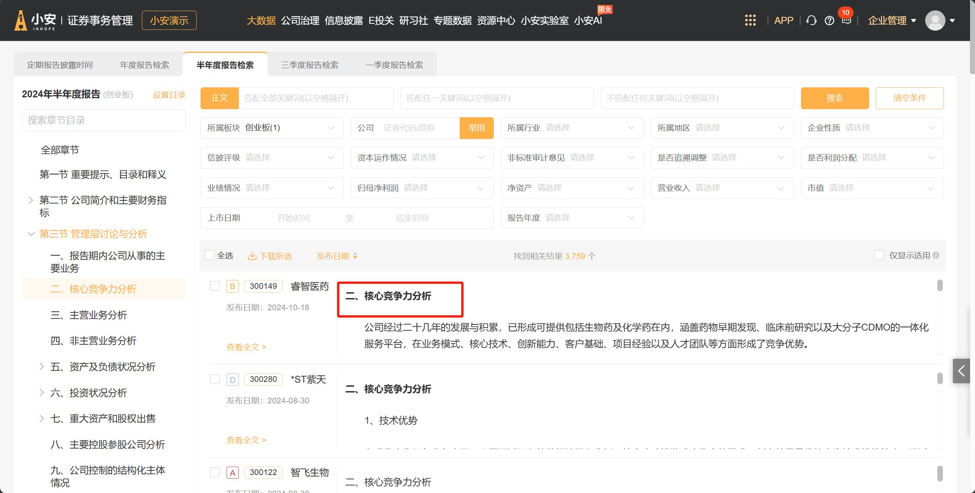Focus the 匹配全部关键词 input field
The width and height of the screenshot is (975, 493).
316,98
